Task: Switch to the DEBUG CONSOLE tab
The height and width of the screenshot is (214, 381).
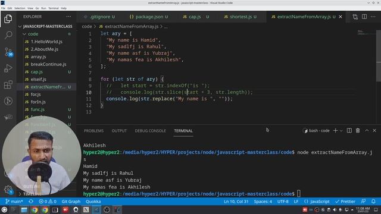Action: [150, 131]
